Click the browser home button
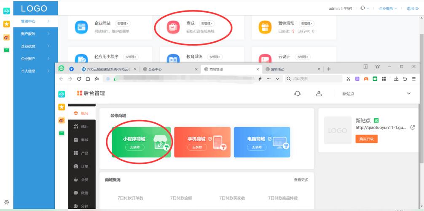The width and height of the screenshot is (424, 211). click(88, 78)
